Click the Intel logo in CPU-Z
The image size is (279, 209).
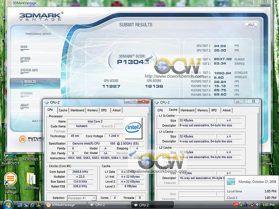[x=133, y=127]
